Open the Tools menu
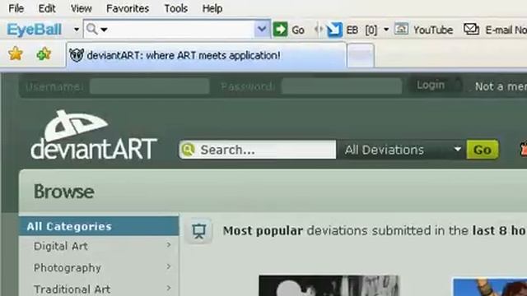Viewport: 527px width, 296px height. pos(175,8)
